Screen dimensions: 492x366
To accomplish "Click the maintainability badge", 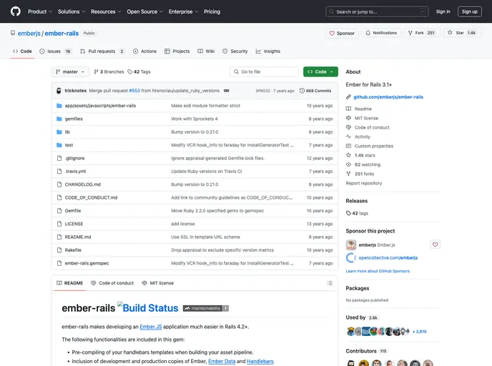I will 206,308.
